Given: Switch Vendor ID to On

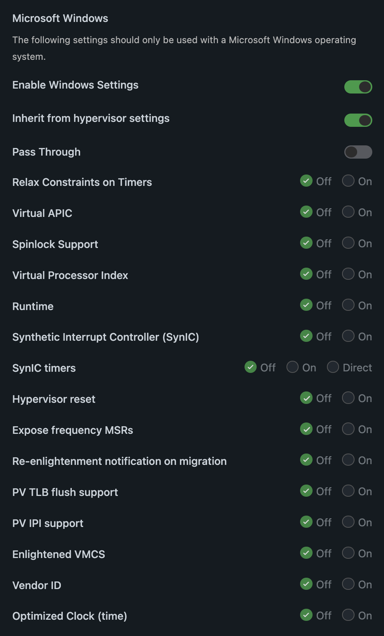Looking at the screenshot, I should pyautogui.click(x=348, y=584).
